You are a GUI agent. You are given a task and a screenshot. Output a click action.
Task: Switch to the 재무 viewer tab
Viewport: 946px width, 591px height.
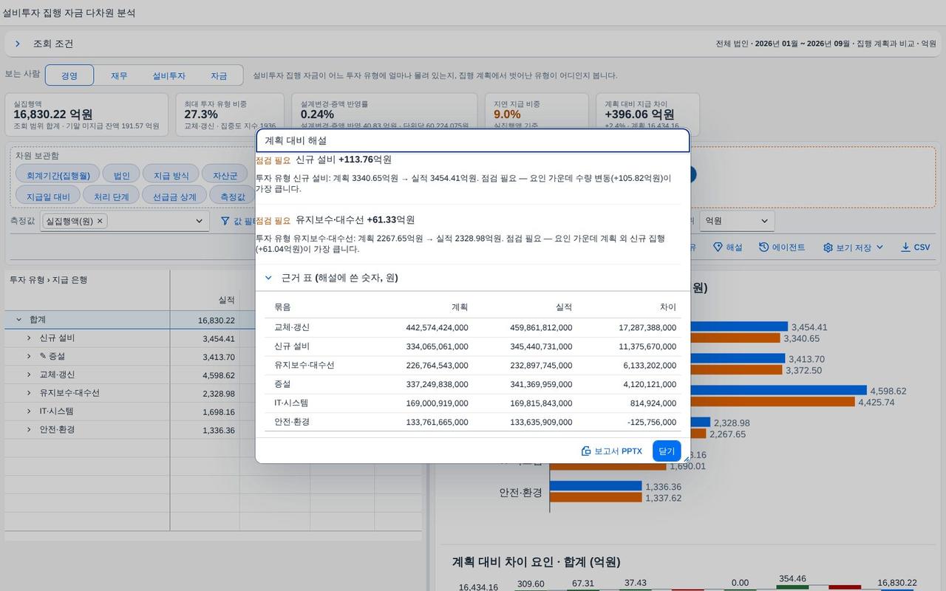coord(119,75)
